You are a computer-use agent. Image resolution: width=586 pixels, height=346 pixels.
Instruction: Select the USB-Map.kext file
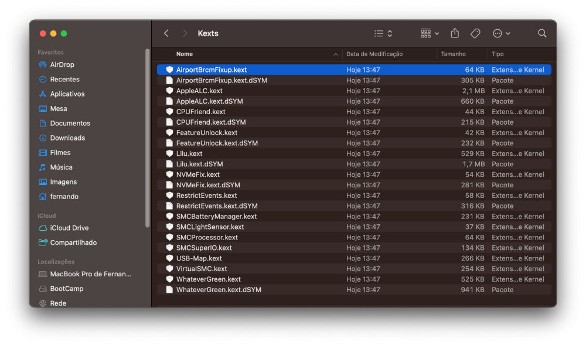[354, 258]
